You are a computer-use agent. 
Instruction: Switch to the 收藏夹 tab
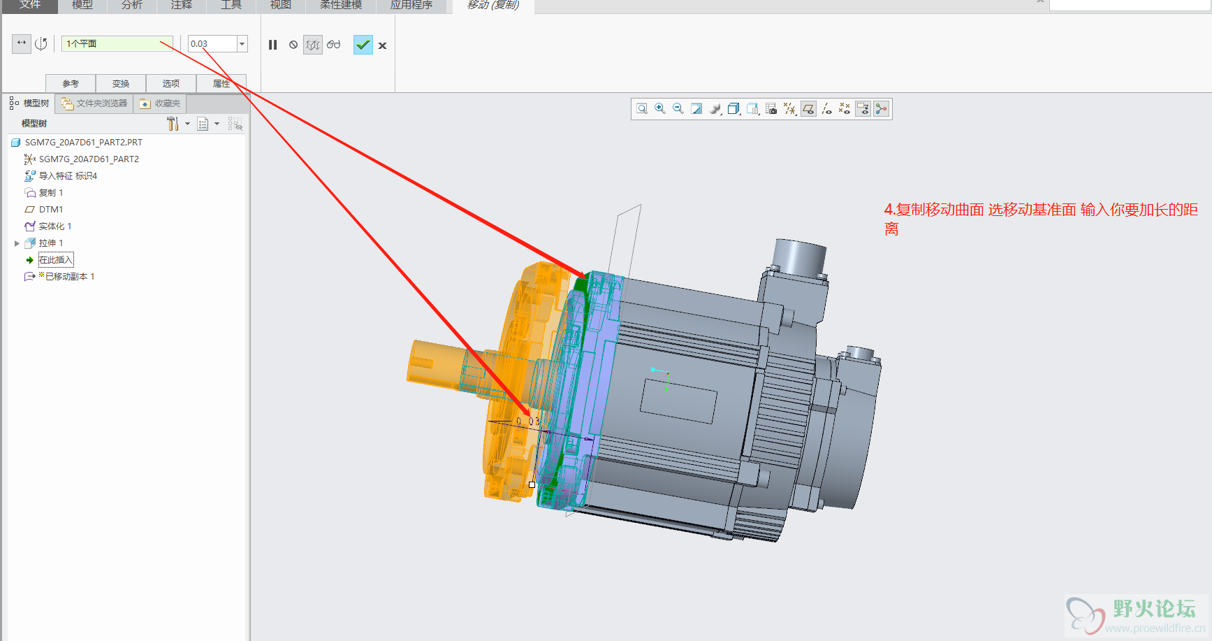point(160,103)
